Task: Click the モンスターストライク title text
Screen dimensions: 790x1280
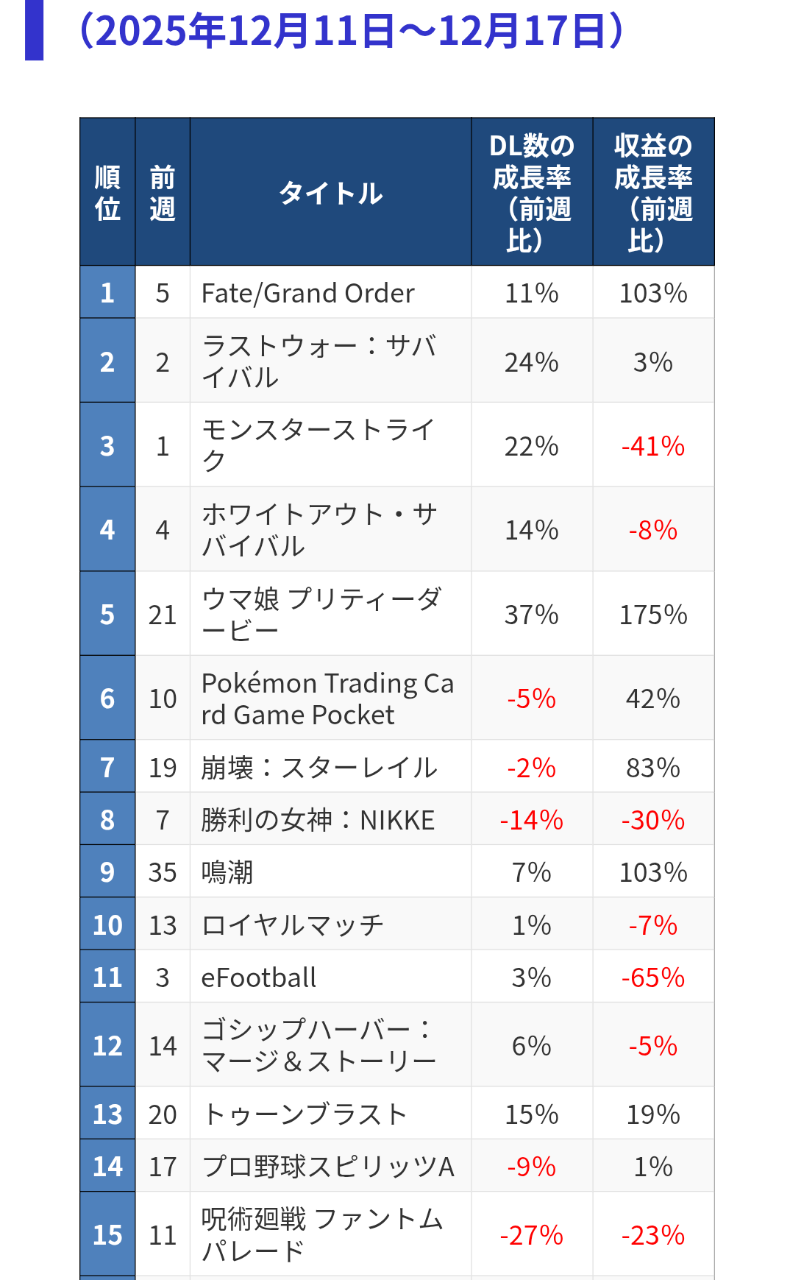Action: (x=319, y=445)
